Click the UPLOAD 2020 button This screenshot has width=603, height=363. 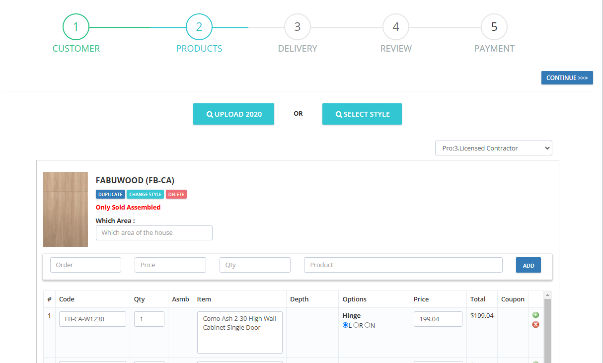coord(233,114)
